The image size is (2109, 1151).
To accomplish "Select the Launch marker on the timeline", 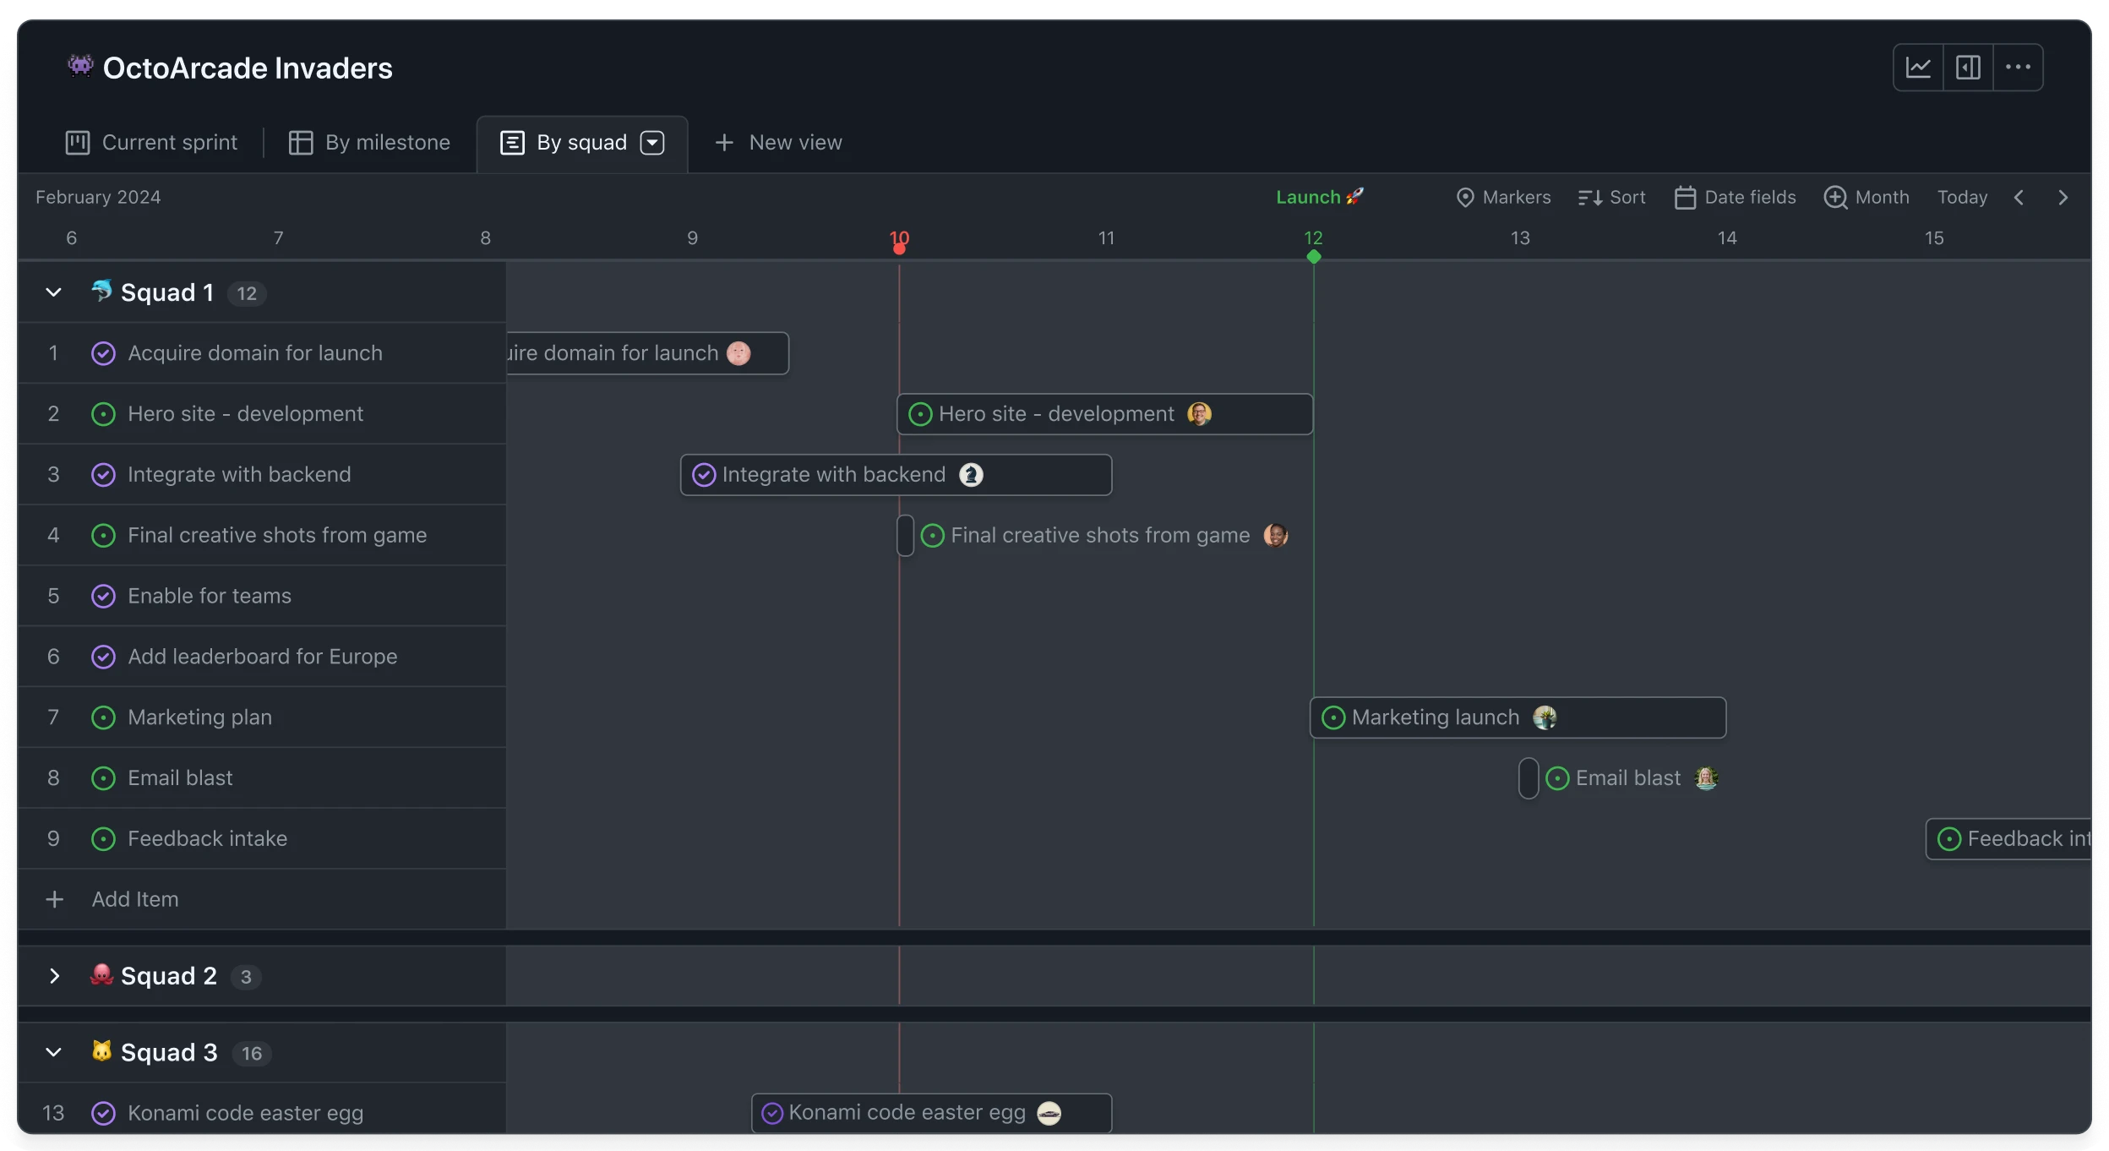I will coord(1318,196).
